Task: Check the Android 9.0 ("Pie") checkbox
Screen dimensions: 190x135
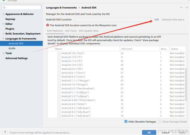Action: [59, 69]
